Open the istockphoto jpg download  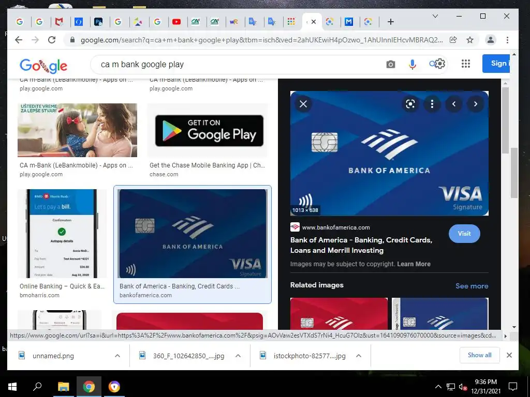[x=310, y=356]
